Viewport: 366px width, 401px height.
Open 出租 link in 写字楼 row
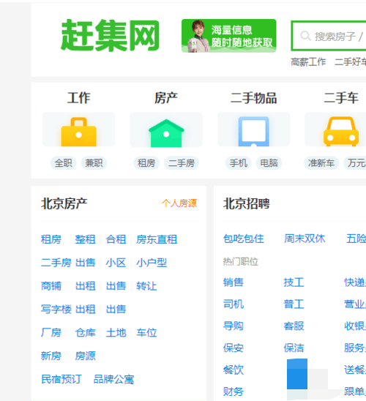tap(86, 310)
